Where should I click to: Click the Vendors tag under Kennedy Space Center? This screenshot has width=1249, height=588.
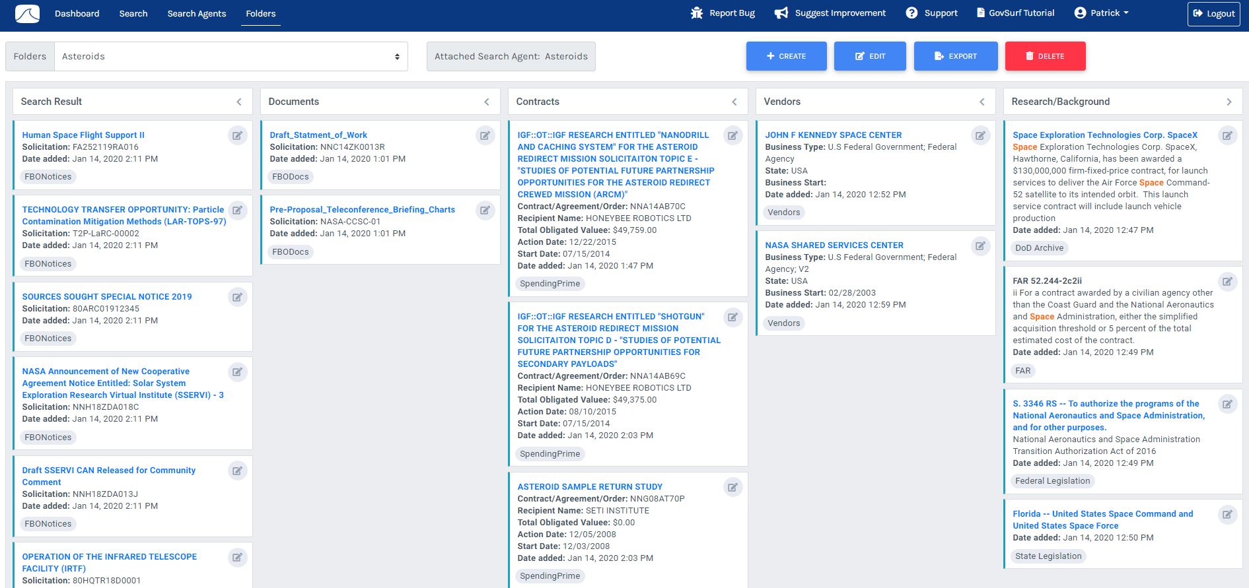(784, 212)
